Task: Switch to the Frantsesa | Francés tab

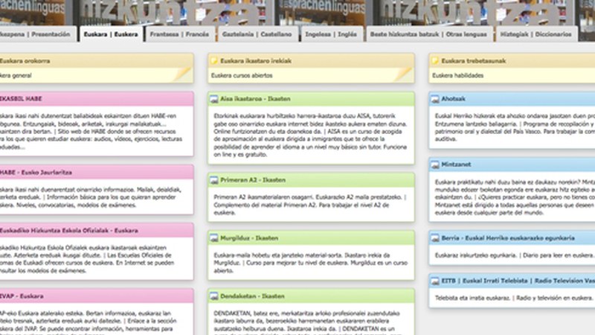Action: [179, 34]
